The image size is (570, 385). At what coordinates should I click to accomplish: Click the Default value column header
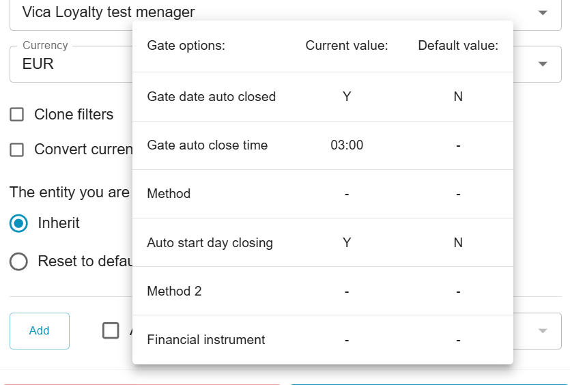[x=458, y=46]
